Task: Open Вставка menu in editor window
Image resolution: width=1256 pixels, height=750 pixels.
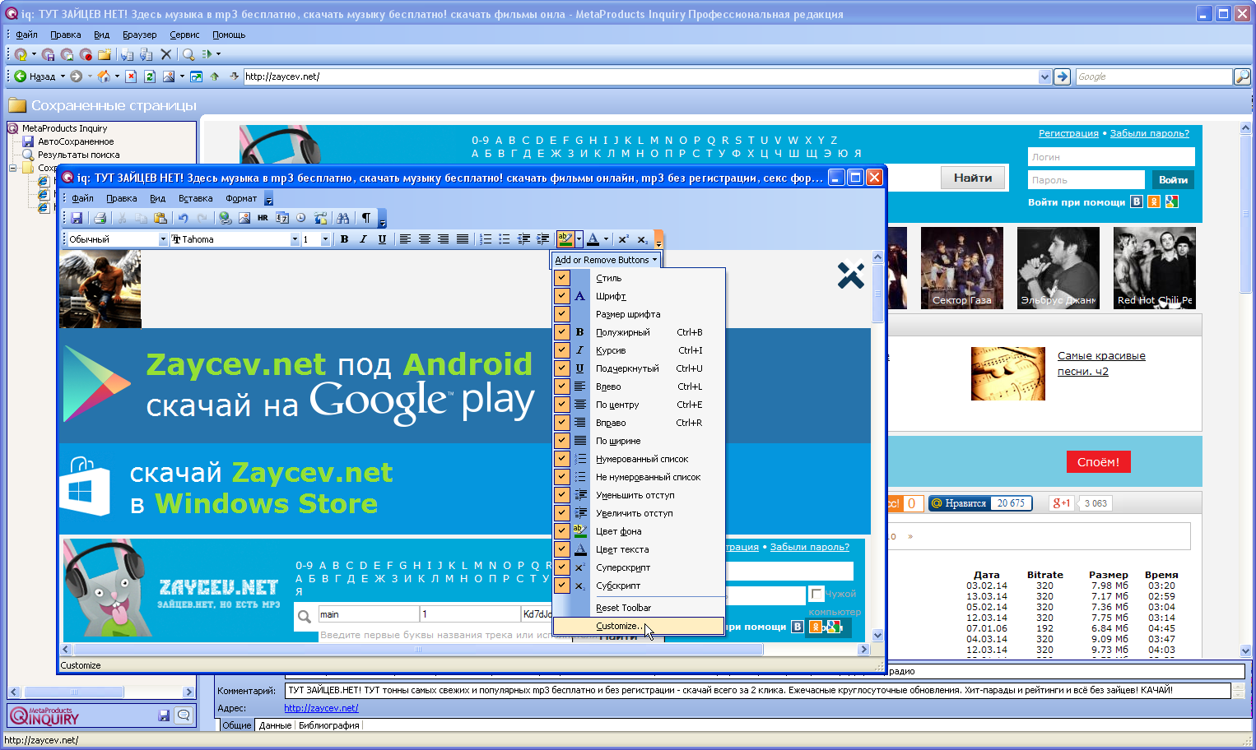Action: point(196,198)
